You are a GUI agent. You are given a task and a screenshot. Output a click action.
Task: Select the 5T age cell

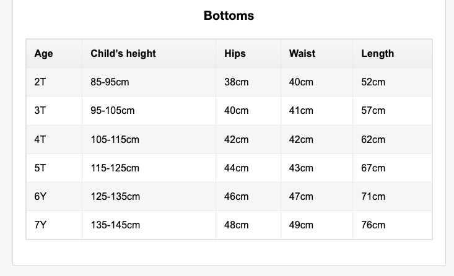click(40, 168)
